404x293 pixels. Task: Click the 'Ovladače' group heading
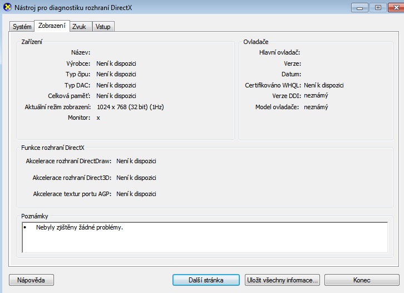[256, 42]
